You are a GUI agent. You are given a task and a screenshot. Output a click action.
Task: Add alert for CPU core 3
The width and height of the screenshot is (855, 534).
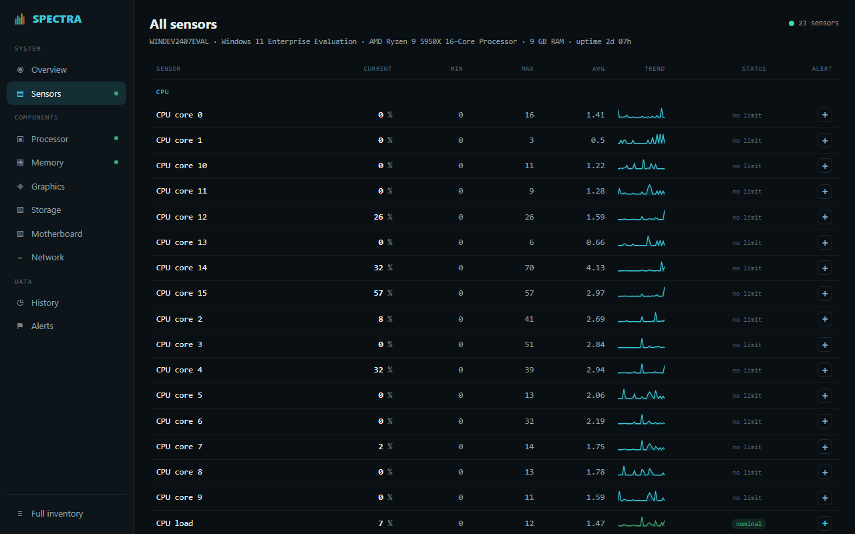click(825, 344)
